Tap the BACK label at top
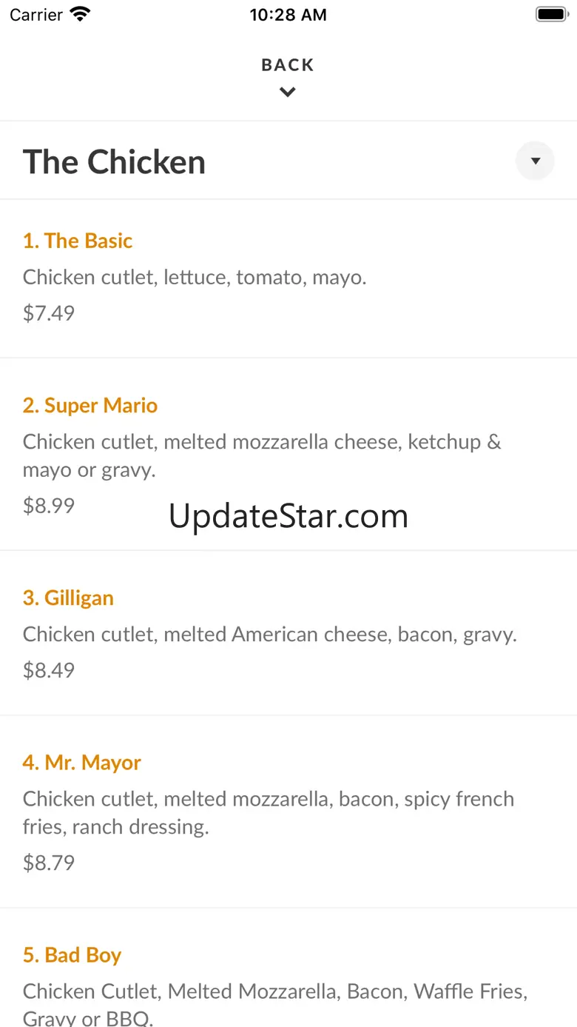577x1027 pixels. [288, 65]
